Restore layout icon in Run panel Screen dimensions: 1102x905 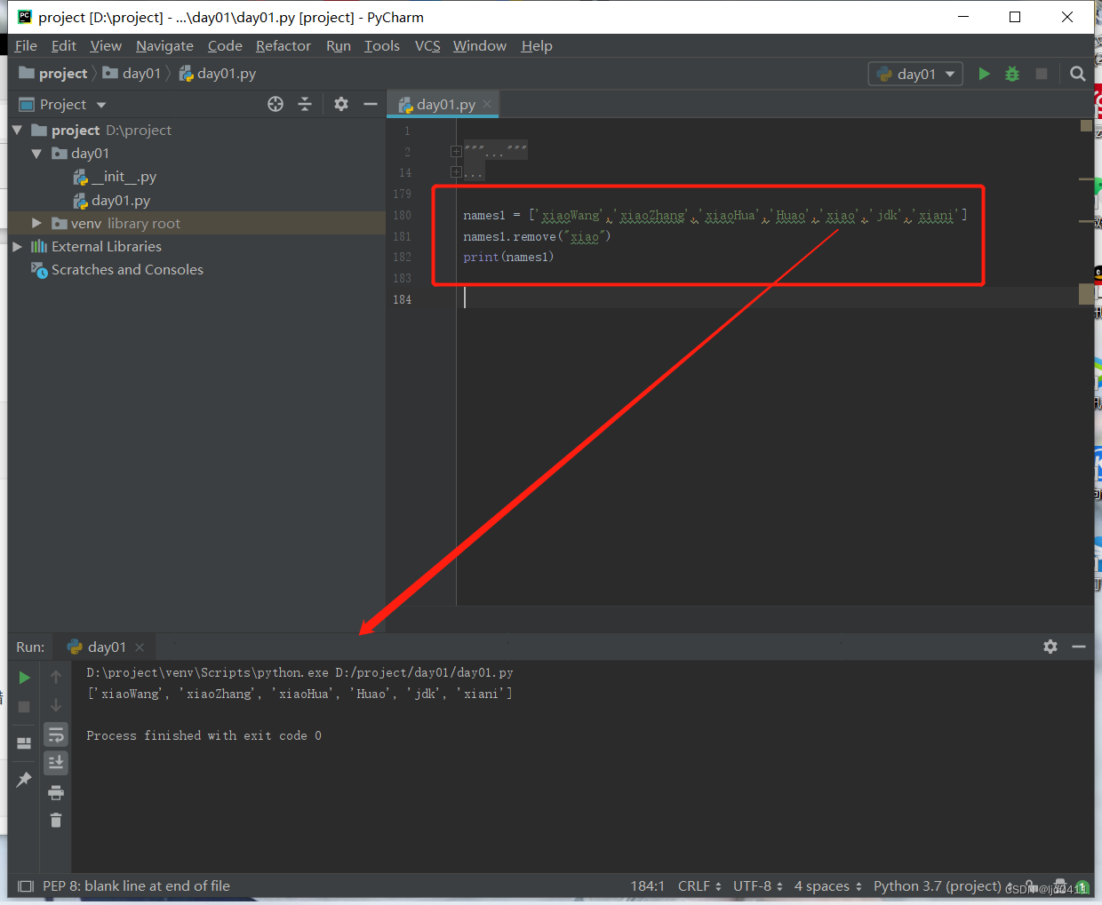[x=24, y=742]
